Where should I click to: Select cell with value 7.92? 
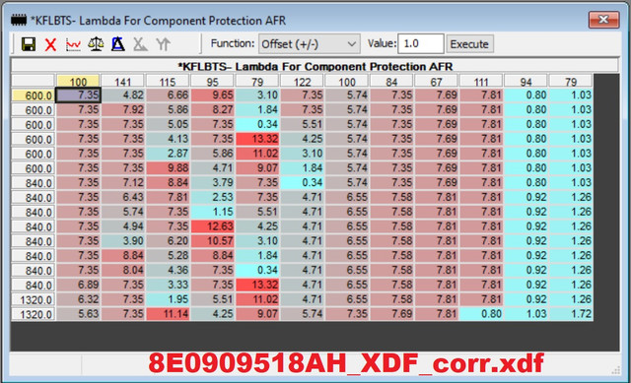[x=122, y=109]
